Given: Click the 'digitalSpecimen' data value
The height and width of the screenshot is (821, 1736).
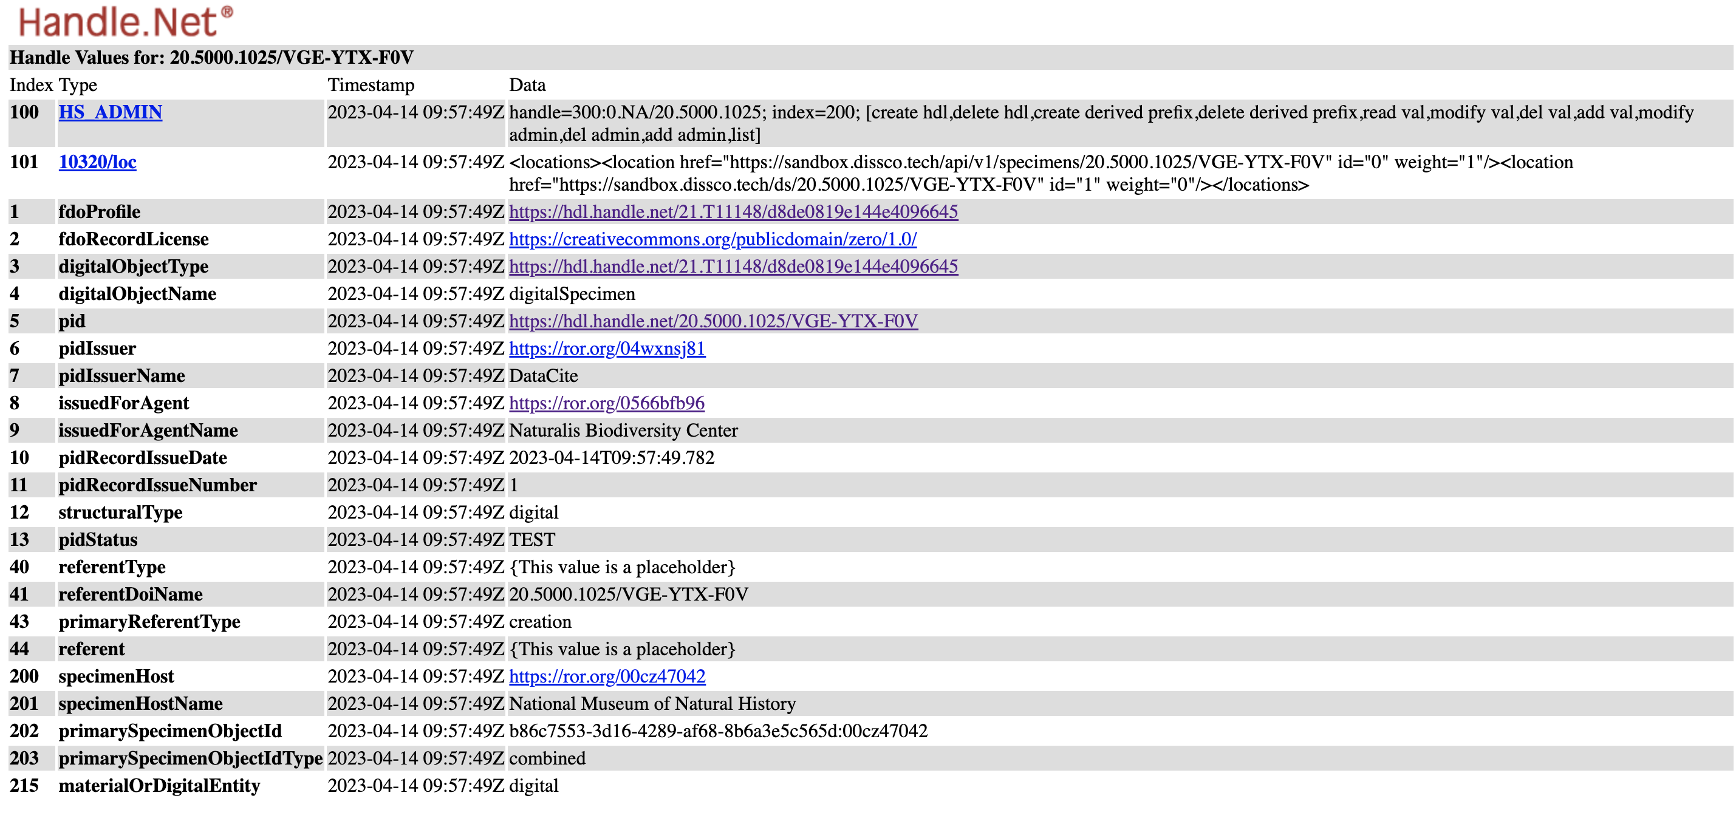Looking at the screenshot, I should click(572, 294).
